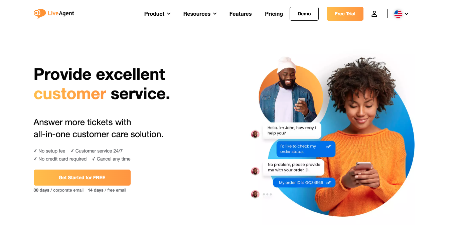Viewport: 458px width, 247px height.
Task: Go to the Features page
Action: coord(241,14)
